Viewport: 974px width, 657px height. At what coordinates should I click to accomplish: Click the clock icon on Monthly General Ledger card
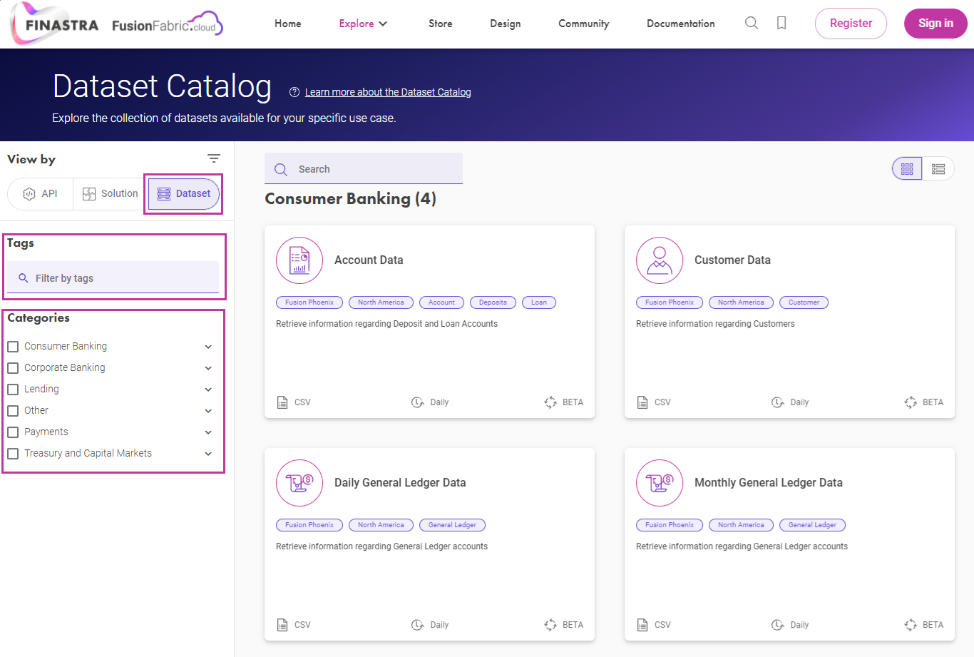(778, 625)
